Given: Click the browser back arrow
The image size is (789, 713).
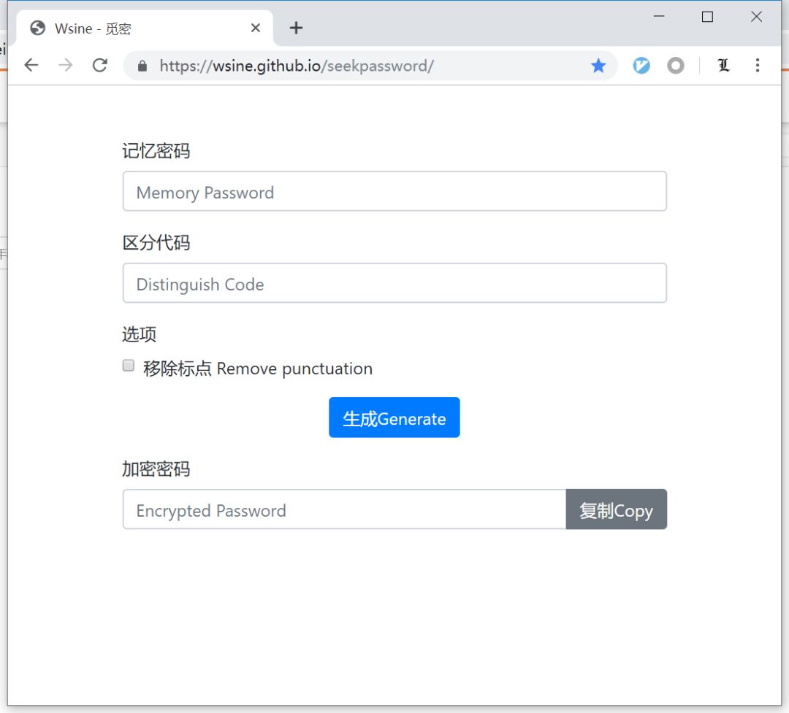Looking at the screenshot, I should click(31, 65).
